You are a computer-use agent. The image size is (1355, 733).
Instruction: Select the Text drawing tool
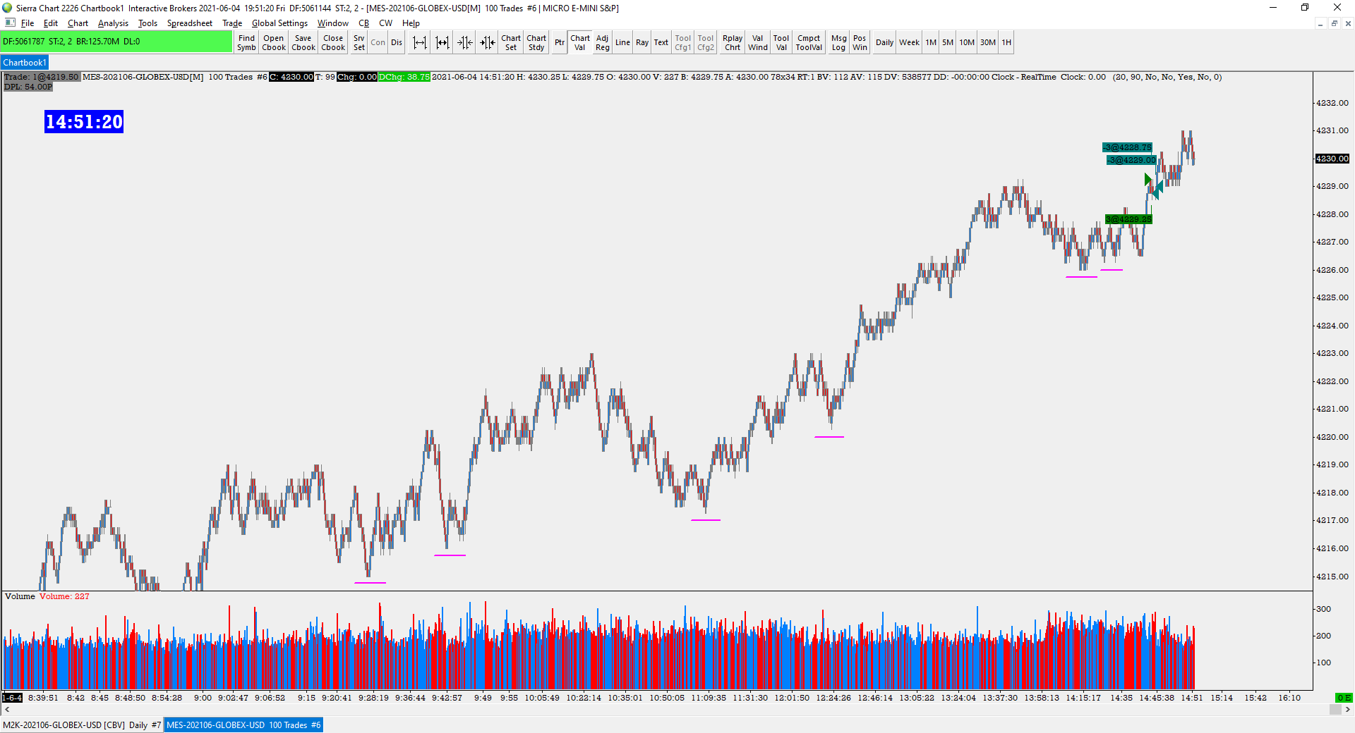click(661, 42)
